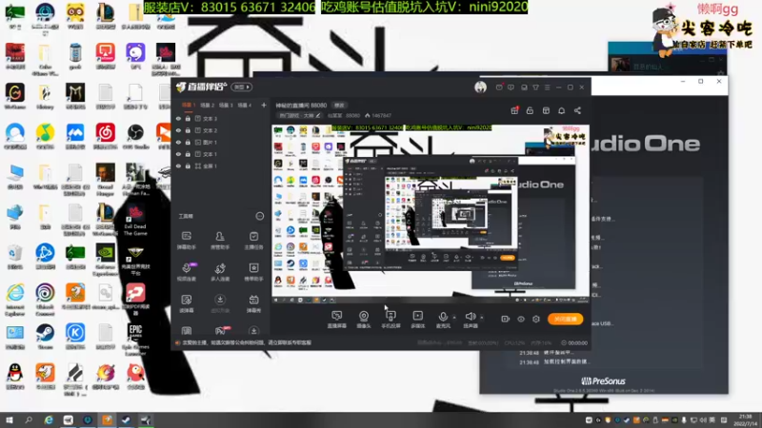This screenshot has width=762, height=428.
Task: Add a phone screen-cast source
Action: [x=391, y=320]
